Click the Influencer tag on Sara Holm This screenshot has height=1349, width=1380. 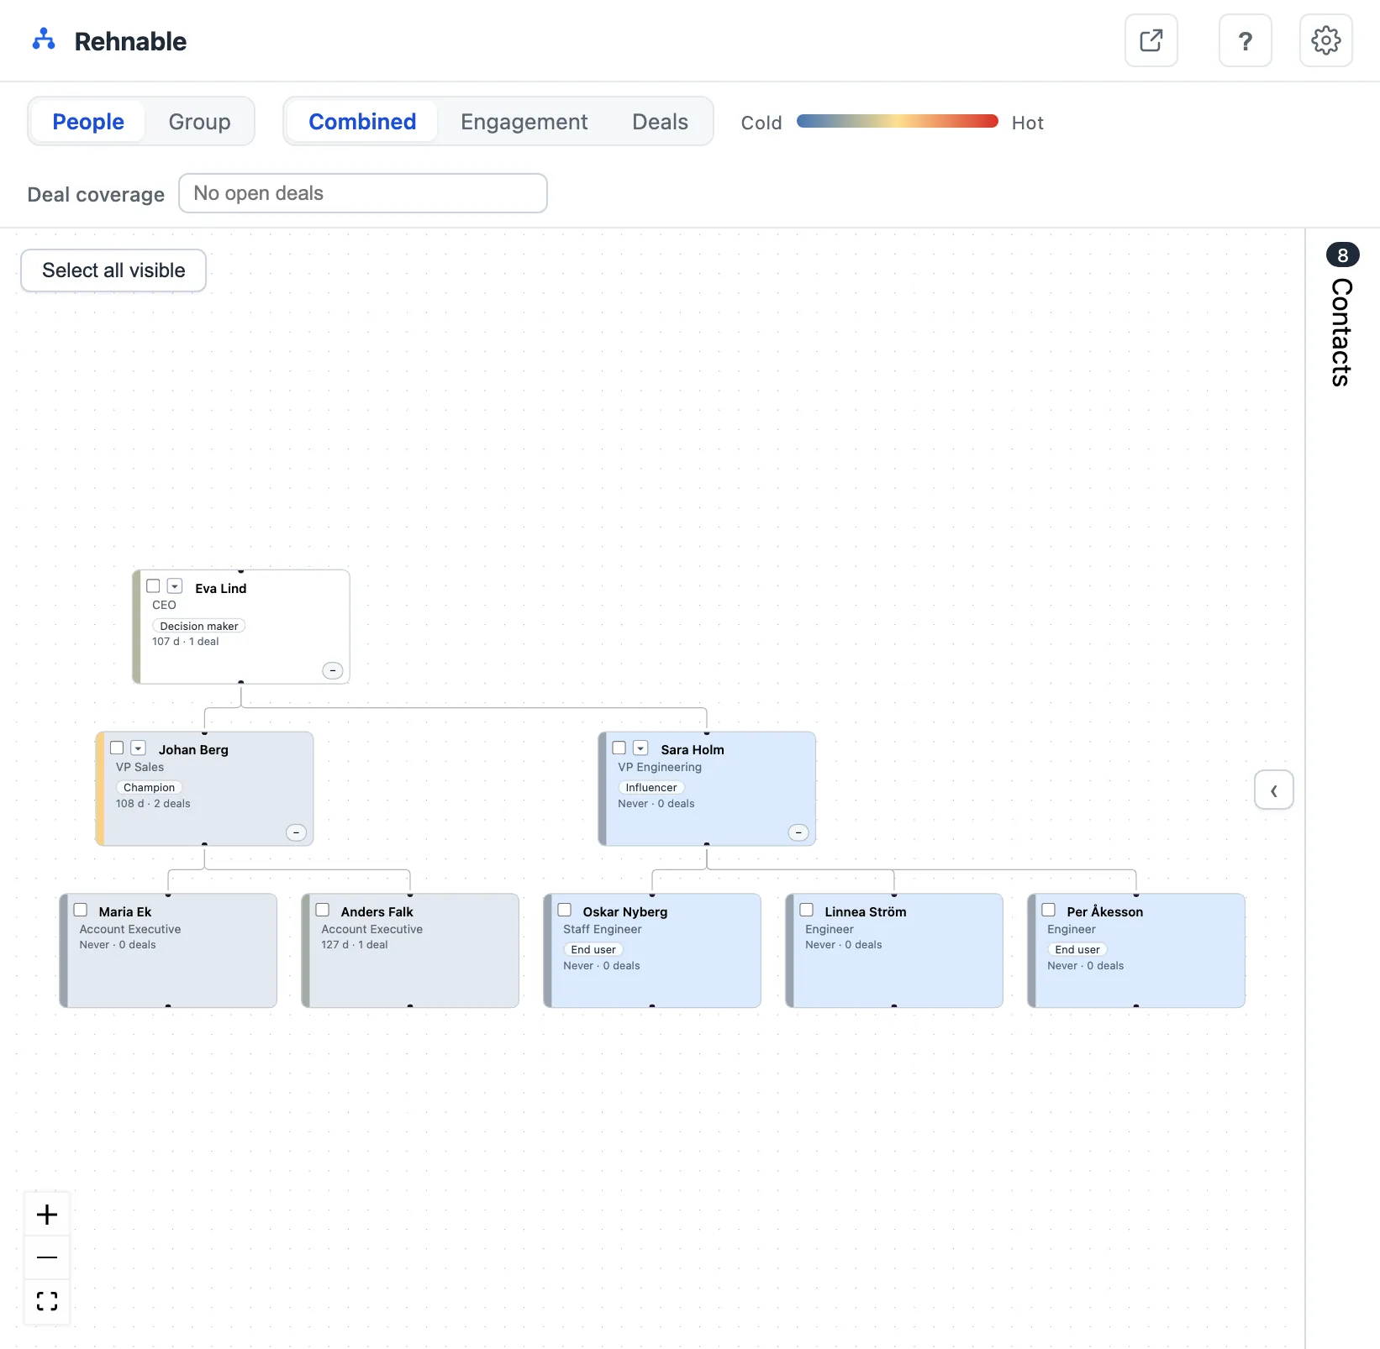pos(651,787)
